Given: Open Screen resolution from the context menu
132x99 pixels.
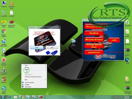Looking at the screenshot, I should coord(34,82).
